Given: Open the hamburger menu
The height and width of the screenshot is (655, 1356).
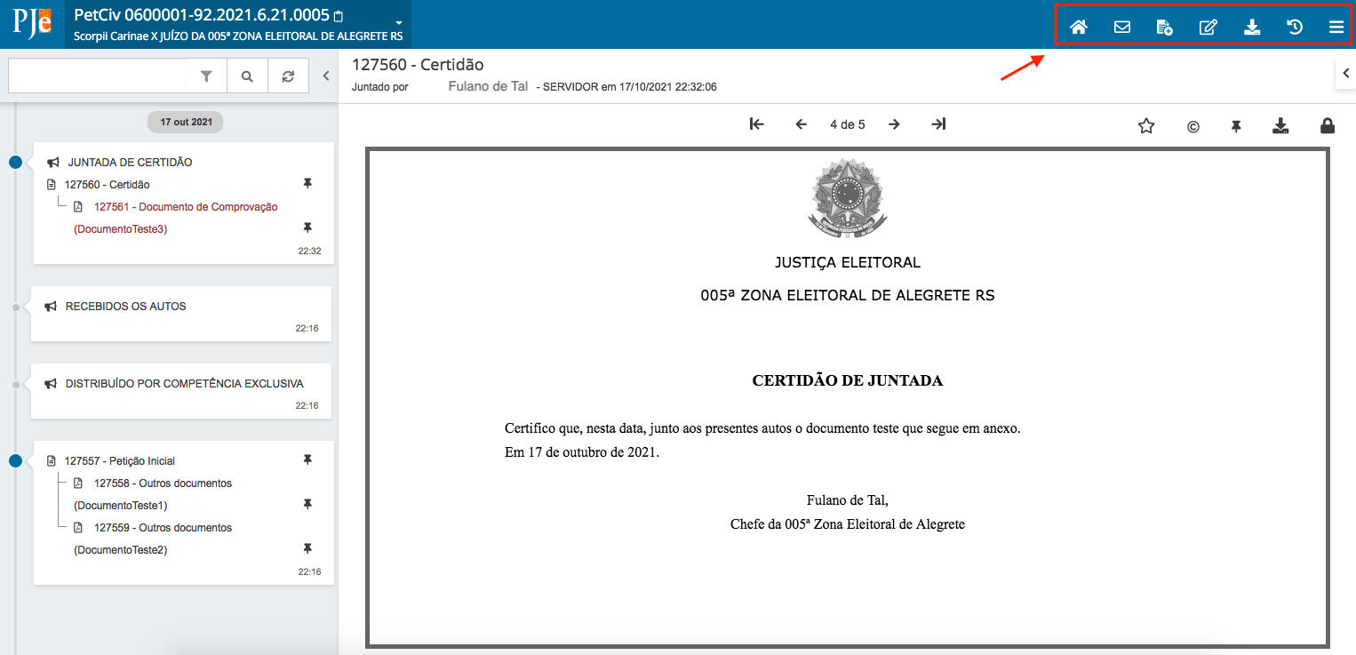Looking at the screenshot, I should pos(1336,27).
